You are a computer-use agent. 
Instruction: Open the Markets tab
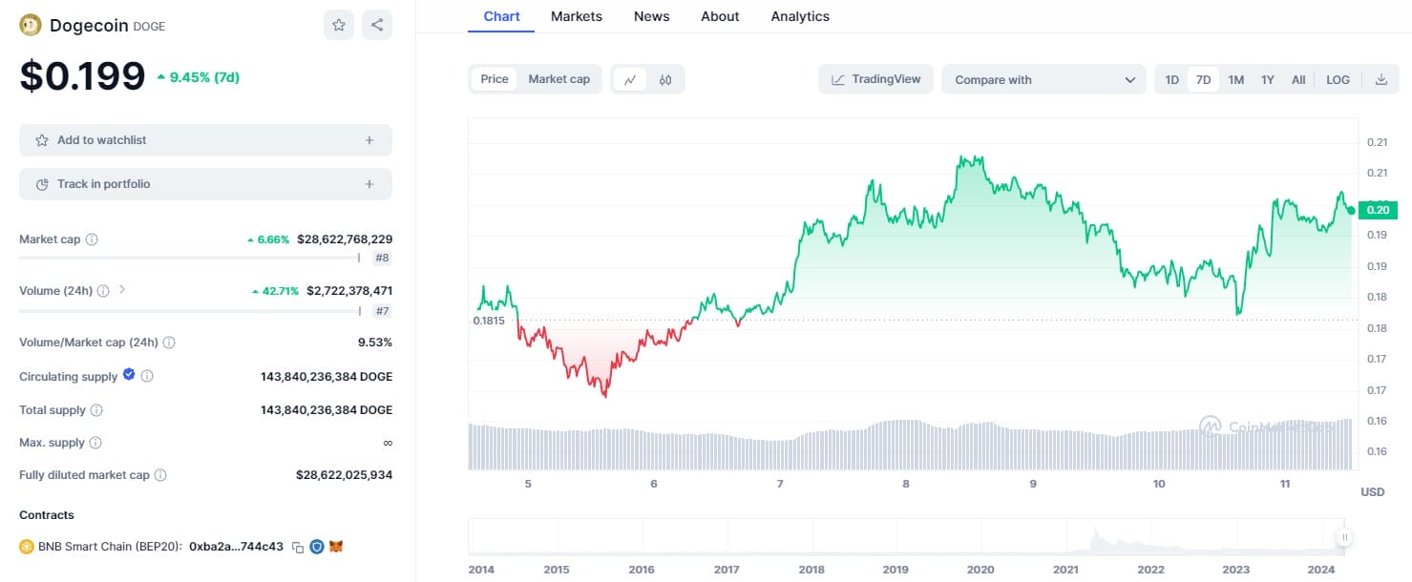(577, 16)
